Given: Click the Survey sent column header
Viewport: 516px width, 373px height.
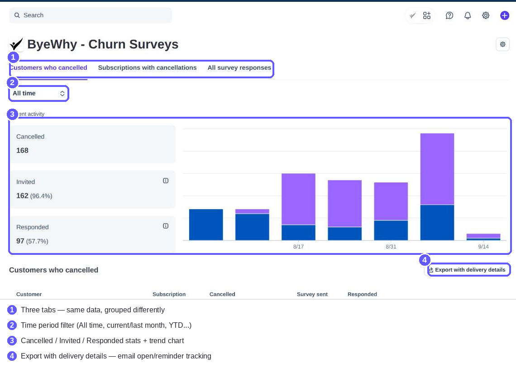Looking at the screenshot, I should coord(312,294).
